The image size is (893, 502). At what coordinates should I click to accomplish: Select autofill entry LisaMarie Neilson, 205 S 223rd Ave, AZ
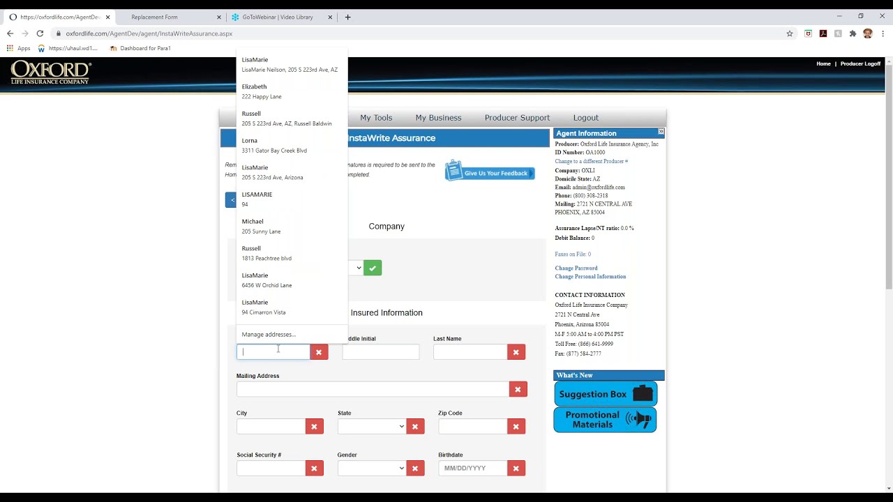click(x=292, y=65)
